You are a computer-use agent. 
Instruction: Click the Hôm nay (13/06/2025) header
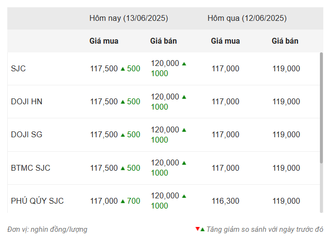[x=129, y=18]
